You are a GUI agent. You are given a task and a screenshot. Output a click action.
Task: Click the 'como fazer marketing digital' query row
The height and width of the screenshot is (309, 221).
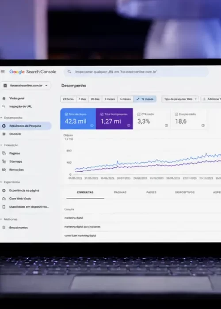click(142, 236)
